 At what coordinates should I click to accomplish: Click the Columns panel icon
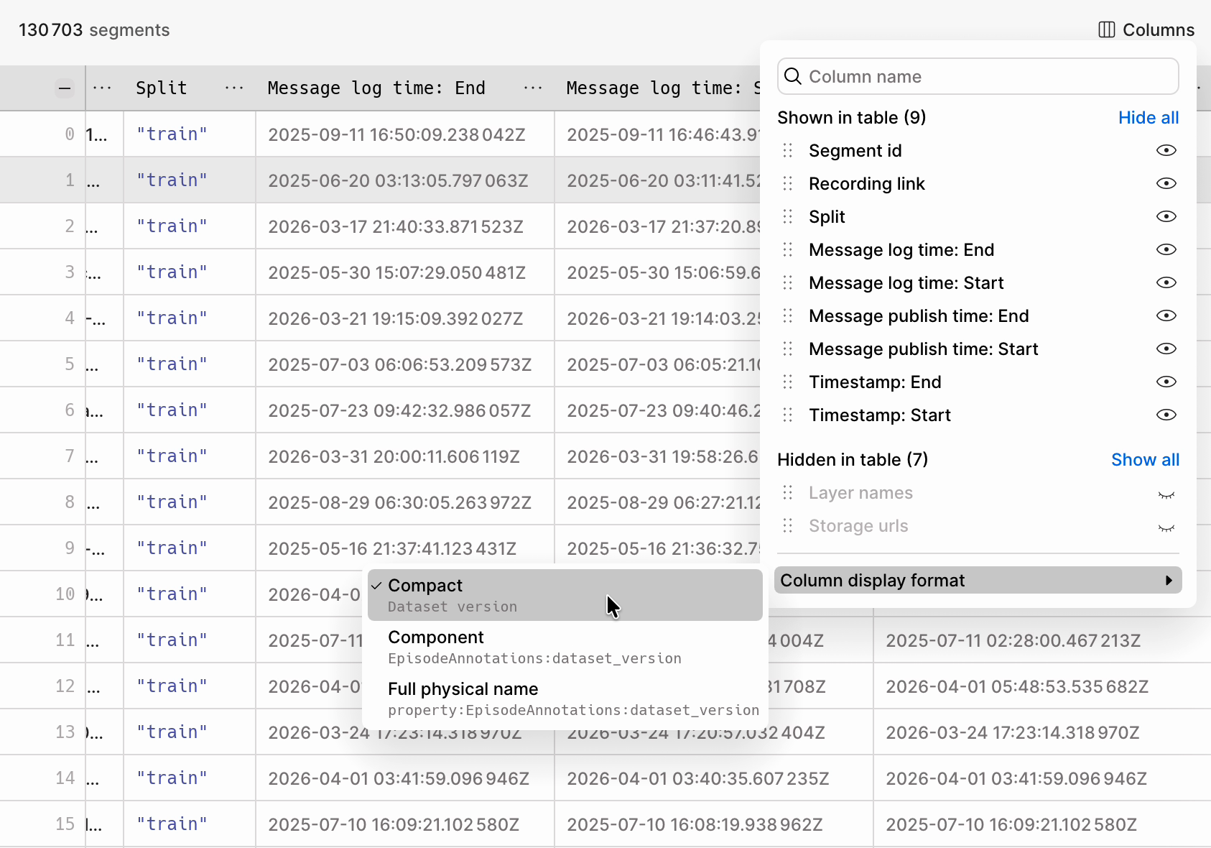[1106, 29]
